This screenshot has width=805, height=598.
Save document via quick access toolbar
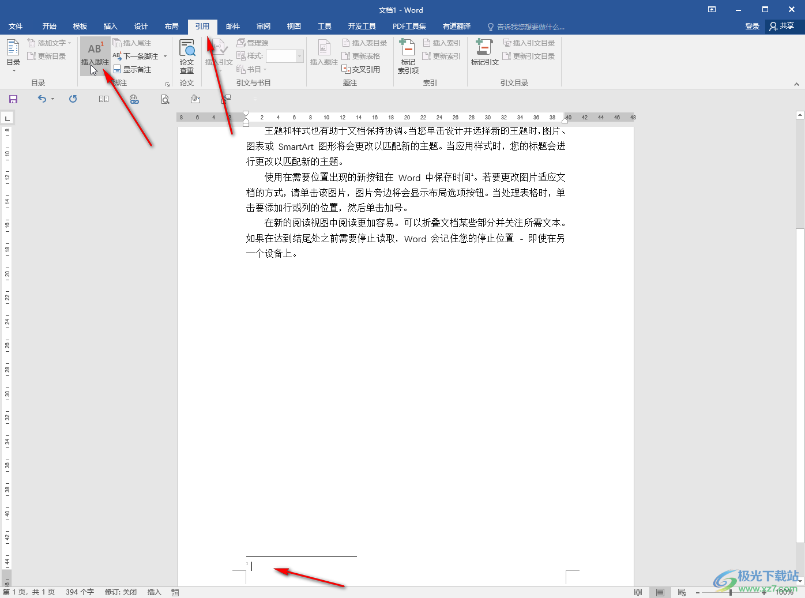tap(13, 99)
